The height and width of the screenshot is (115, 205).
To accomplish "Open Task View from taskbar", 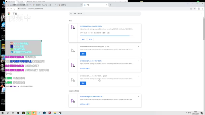I will (13, 113).
